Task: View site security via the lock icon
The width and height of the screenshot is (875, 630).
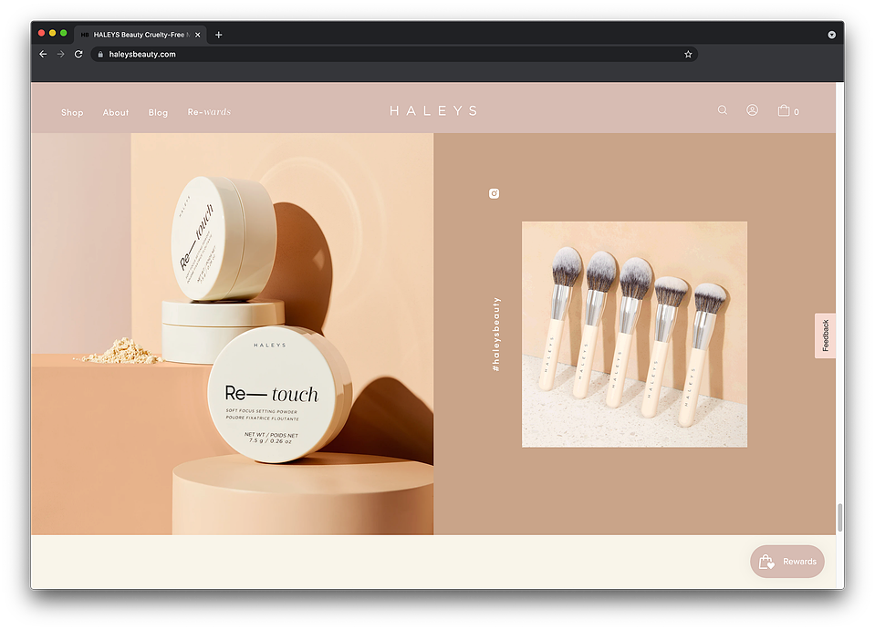Action: [100, 54]
